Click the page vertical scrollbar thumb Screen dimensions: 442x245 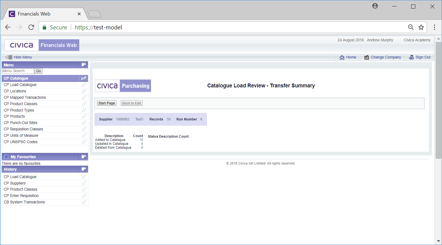point(438,100)
